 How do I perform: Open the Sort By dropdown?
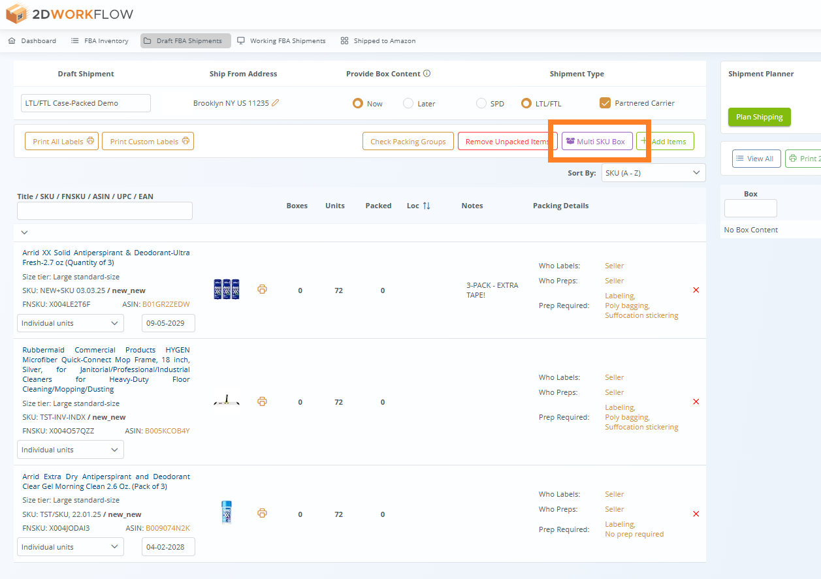pyautogui.click(x=653, y=172)
